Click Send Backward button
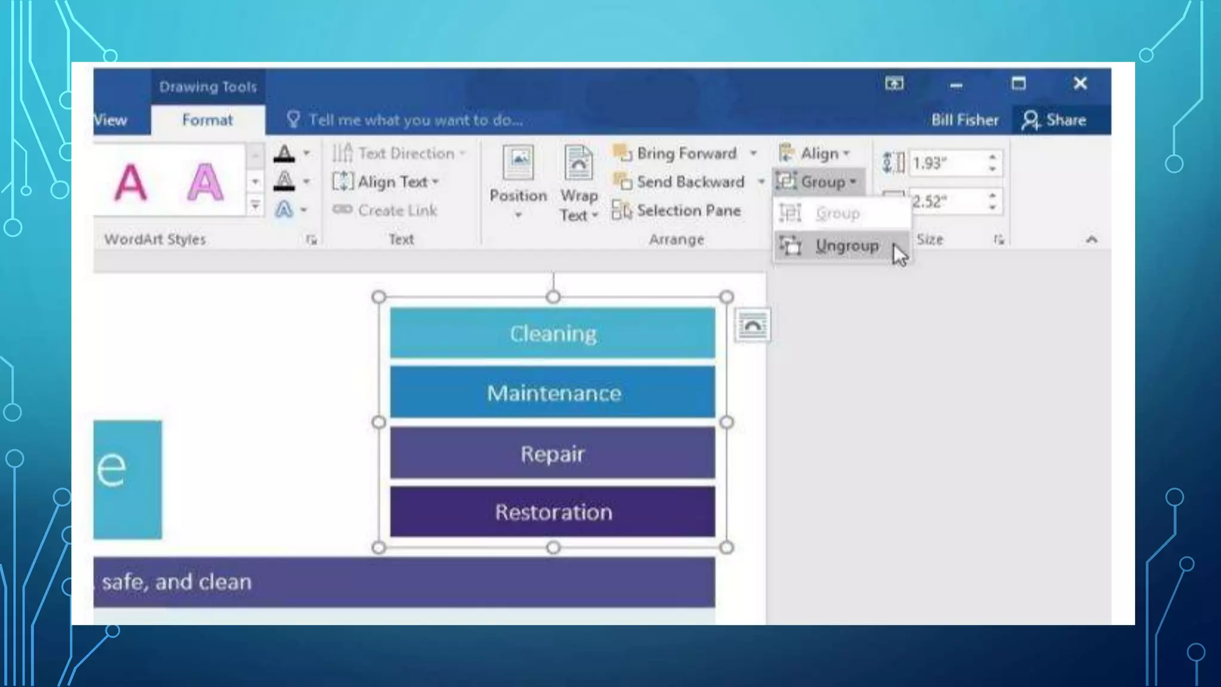Image resolution: width=1221 pixels, height=687 pixels. 680,182
